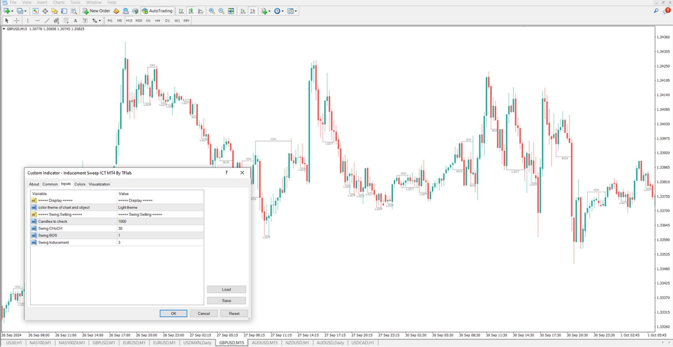This screenshot has height=347, width=673.
Task: Switch to the H4 timeframe
Action: click(157, 20)
